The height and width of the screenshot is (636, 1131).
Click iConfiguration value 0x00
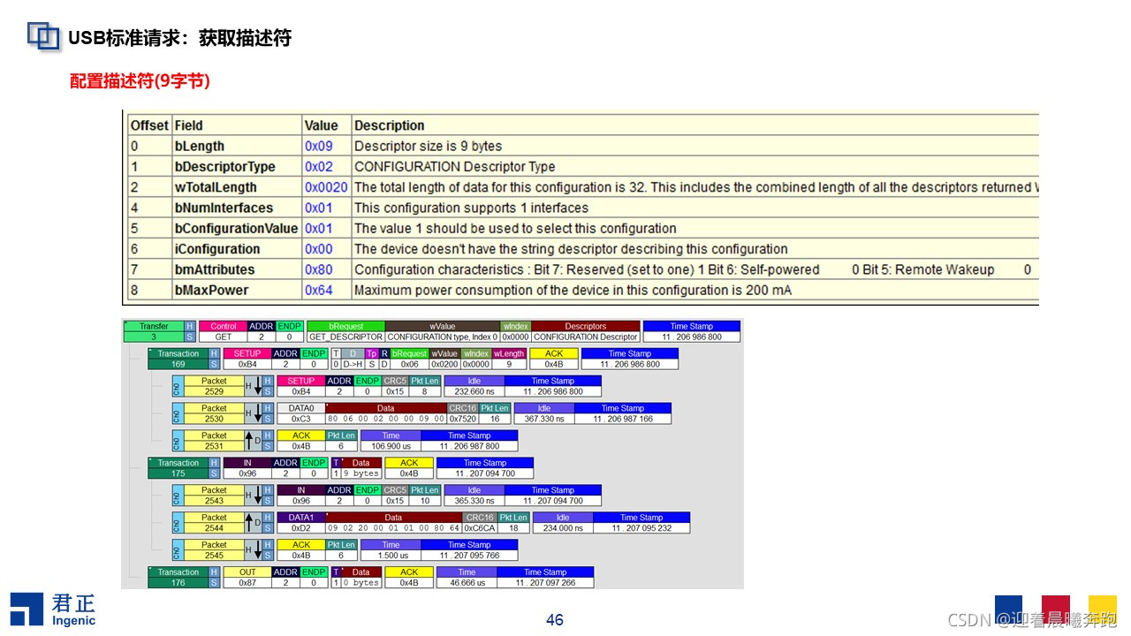coord(319,249)
